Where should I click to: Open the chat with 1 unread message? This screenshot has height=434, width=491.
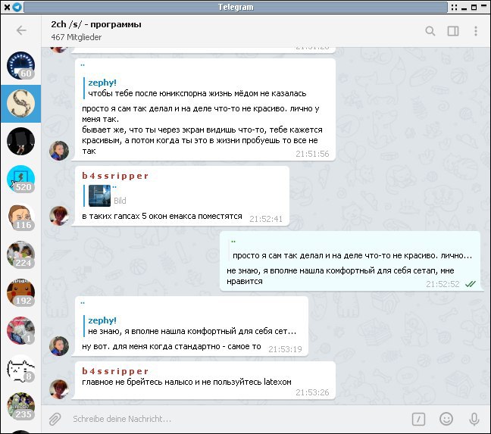20,330
